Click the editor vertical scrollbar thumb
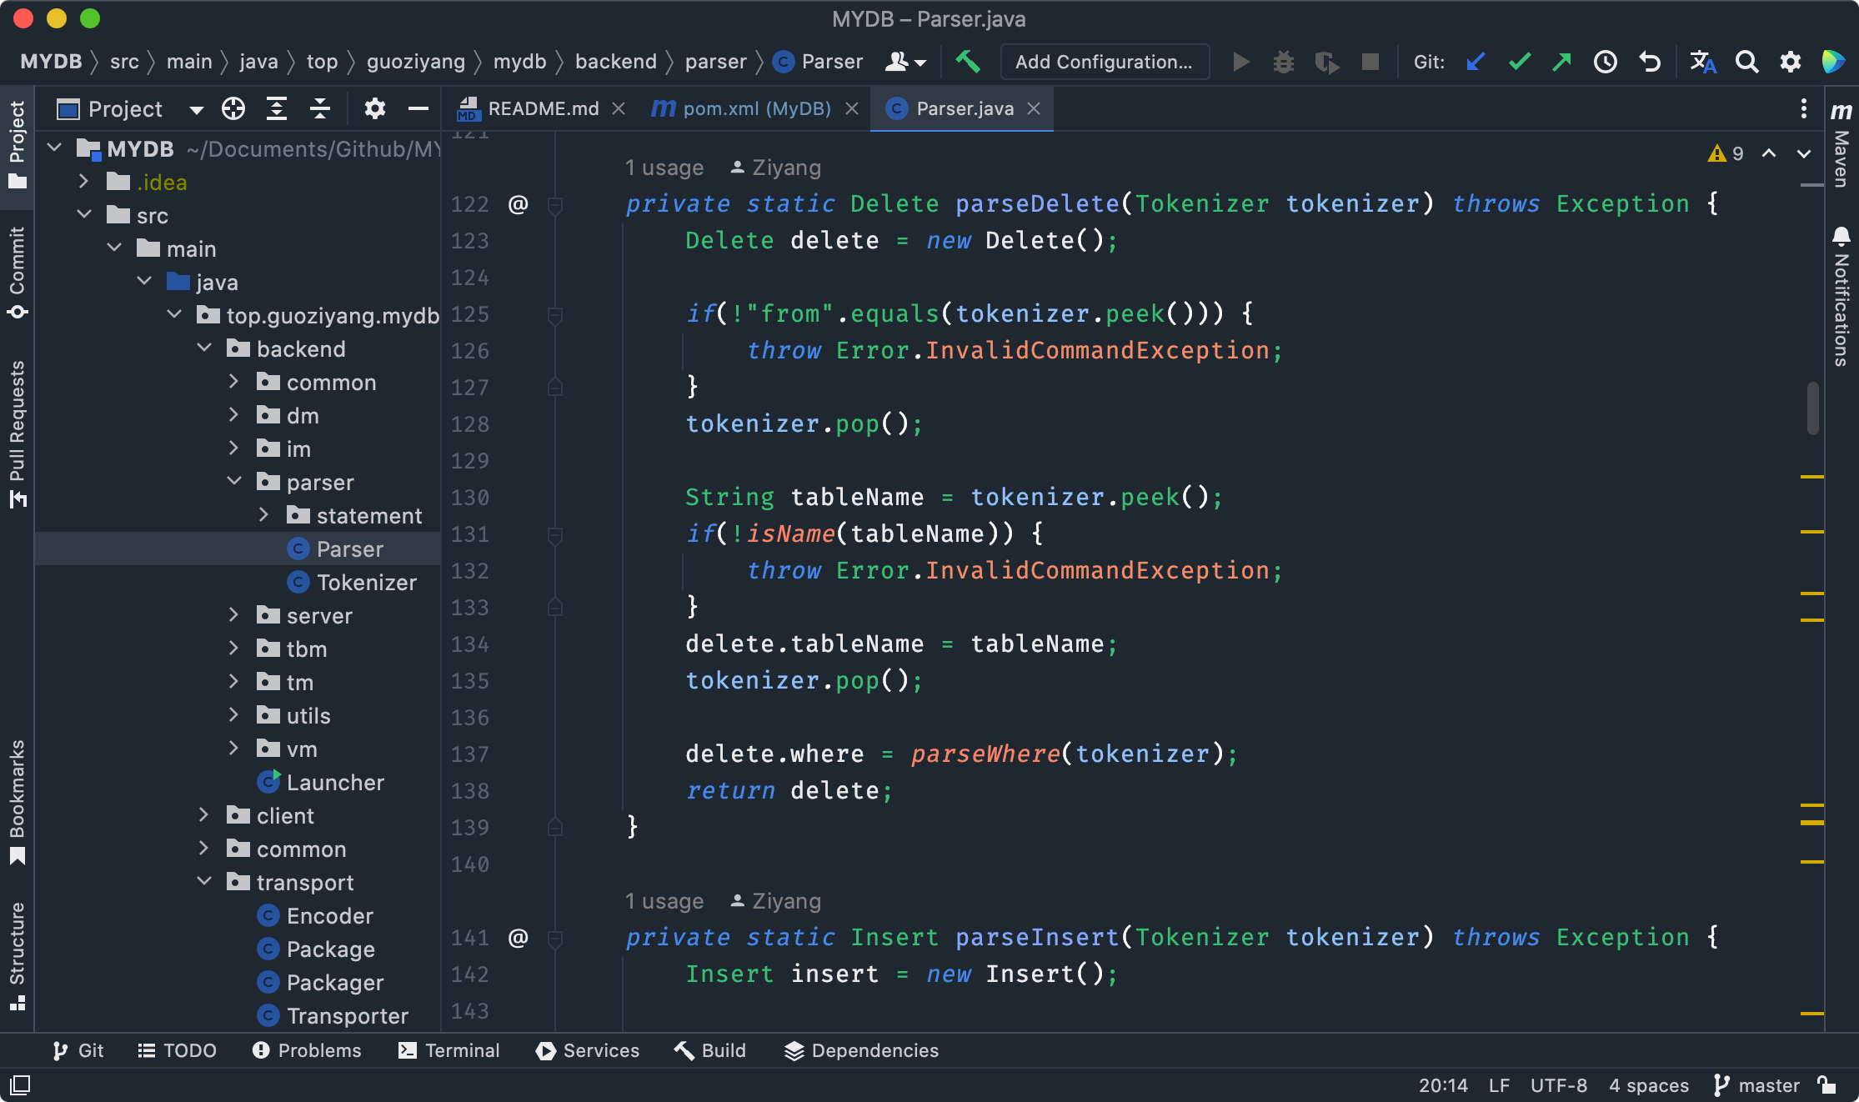Screen dimensions: 1859x1102 pos(1812,408)
